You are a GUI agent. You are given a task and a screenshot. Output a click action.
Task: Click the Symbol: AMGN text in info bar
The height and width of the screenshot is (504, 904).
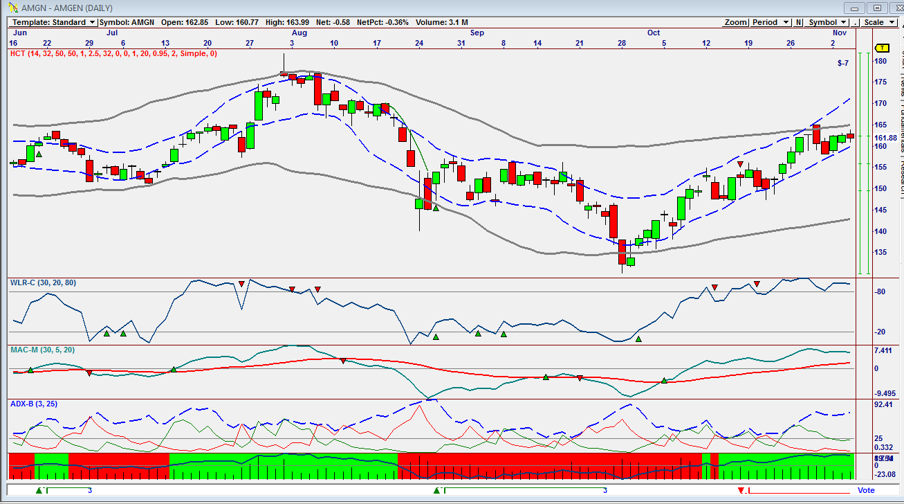[x=127, y=22]
